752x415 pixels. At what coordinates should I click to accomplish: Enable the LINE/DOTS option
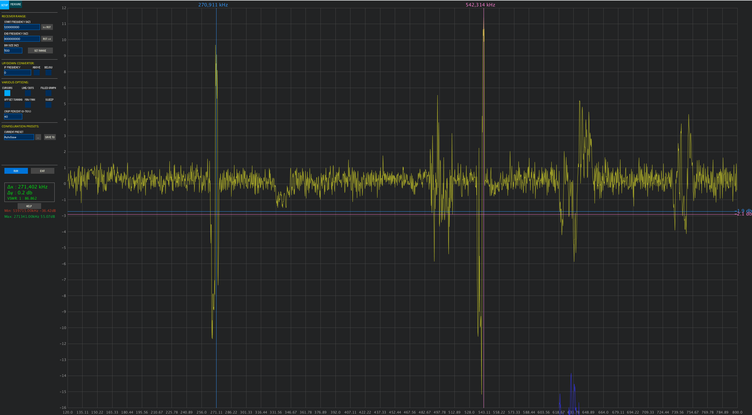tap(28, 93)
